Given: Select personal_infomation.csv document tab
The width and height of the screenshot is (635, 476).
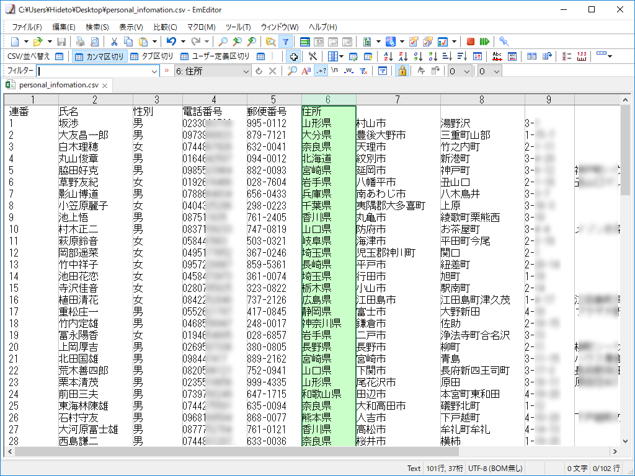Looking at the screenshot, I should coord(58,85).
